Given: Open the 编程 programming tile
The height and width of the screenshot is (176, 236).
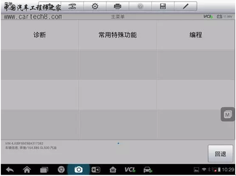Looking at the screenshot, I should pyautogui.click(x=196, y=35).
